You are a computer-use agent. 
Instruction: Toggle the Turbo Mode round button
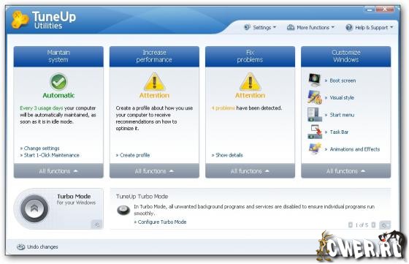pos(34,208)
